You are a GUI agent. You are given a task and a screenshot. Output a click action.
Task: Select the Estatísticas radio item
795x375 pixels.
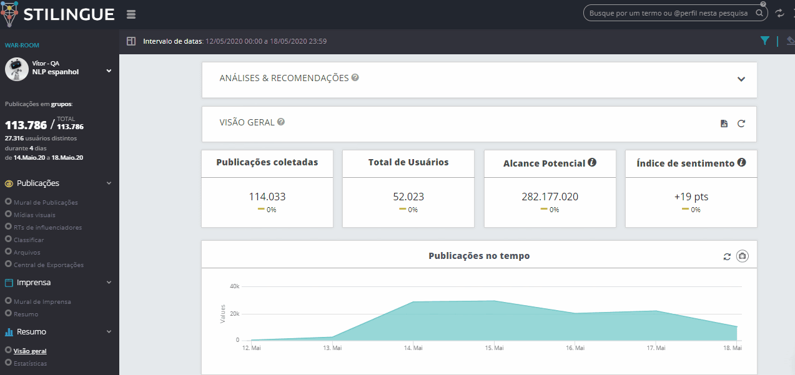coord(9,363)
